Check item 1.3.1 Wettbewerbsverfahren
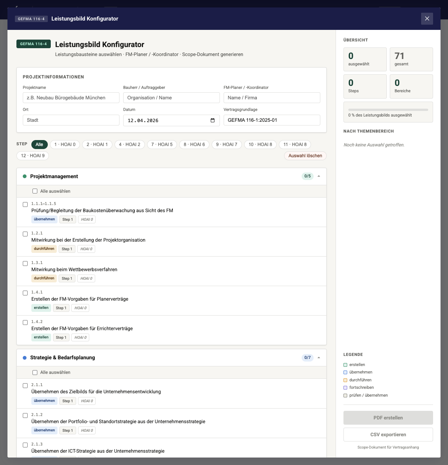Viewport: 448px width, 465px height. [x=25, y=264]
